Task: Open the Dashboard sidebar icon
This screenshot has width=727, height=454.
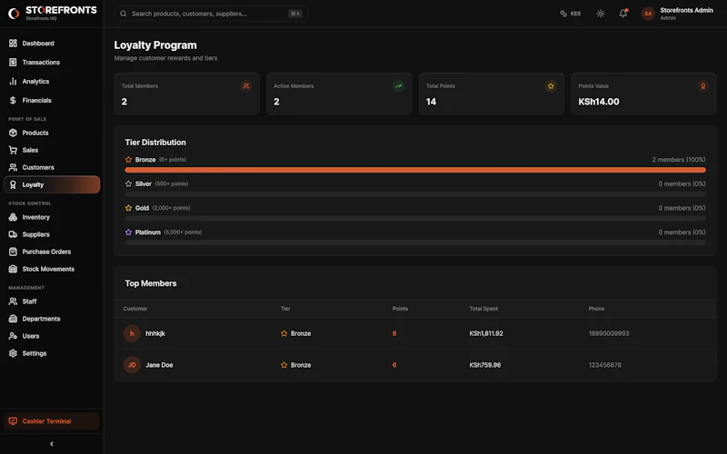Action: click(x=13, y=43)
